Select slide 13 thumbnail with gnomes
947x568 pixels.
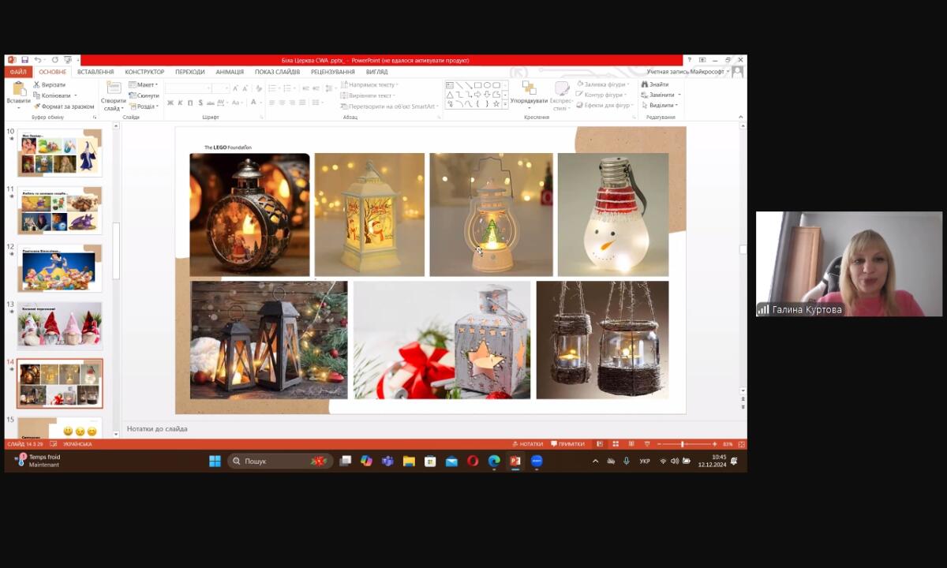(x=60, y=325)
